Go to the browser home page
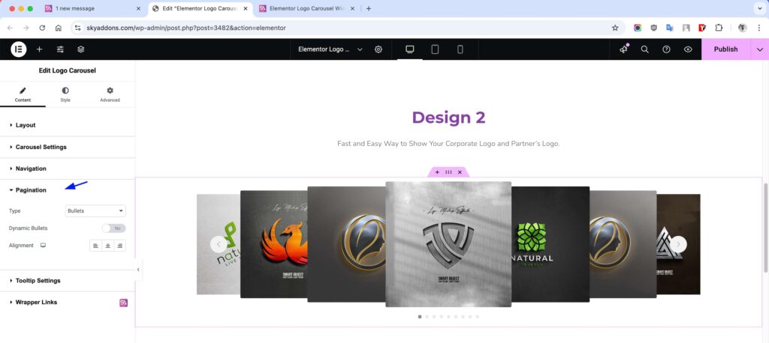Screen dimensions: 769x343 [x=59, y=28]
